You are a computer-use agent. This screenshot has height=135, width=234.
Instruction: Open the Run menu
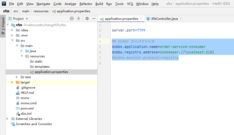(x=109, y=4)
